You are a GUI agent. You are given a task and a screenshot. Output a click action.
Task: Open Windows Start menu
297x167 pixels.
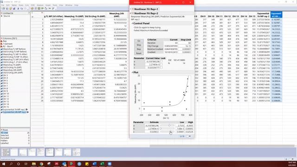[x=3, y=164]
